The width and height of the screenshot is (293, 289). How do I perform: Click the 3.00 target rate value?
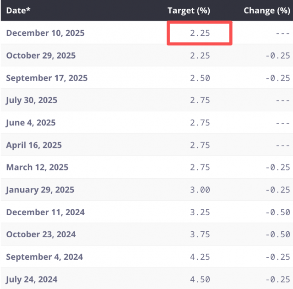point(200,190)
